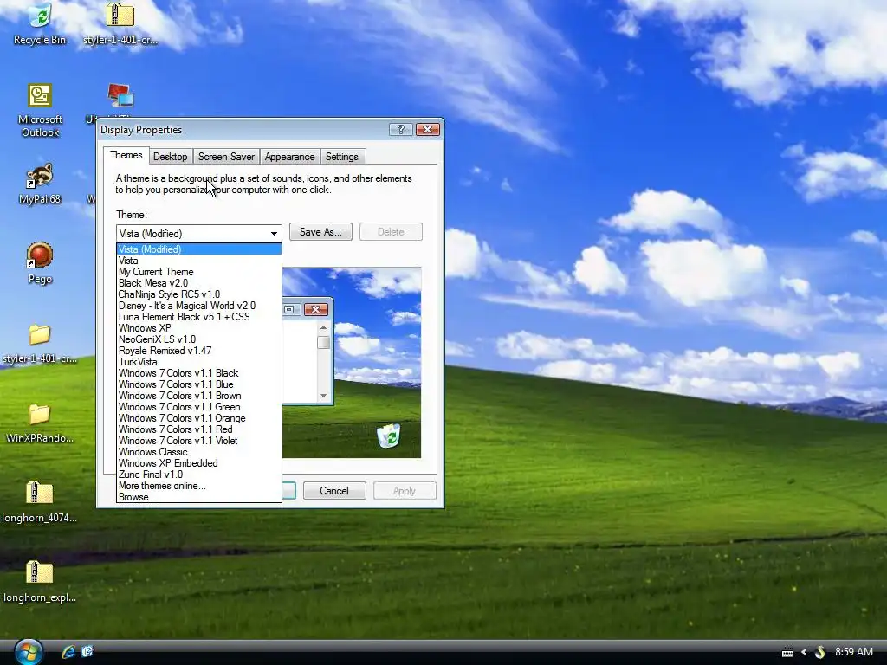Screen dimensions: 887x665
Task: Pick Zune Final v1.0 theme
Action: tap(199, 475)
